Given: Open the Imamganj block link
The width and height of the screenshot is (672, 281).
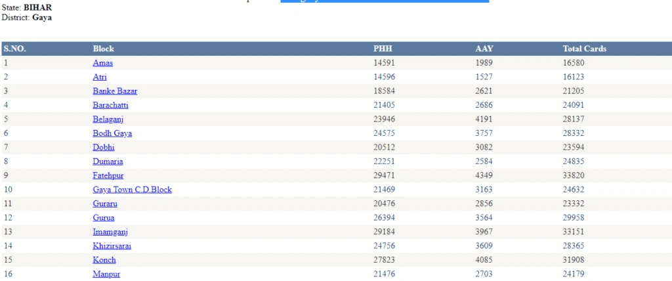Looking at the screenshot, I should [x=110, y=232].
